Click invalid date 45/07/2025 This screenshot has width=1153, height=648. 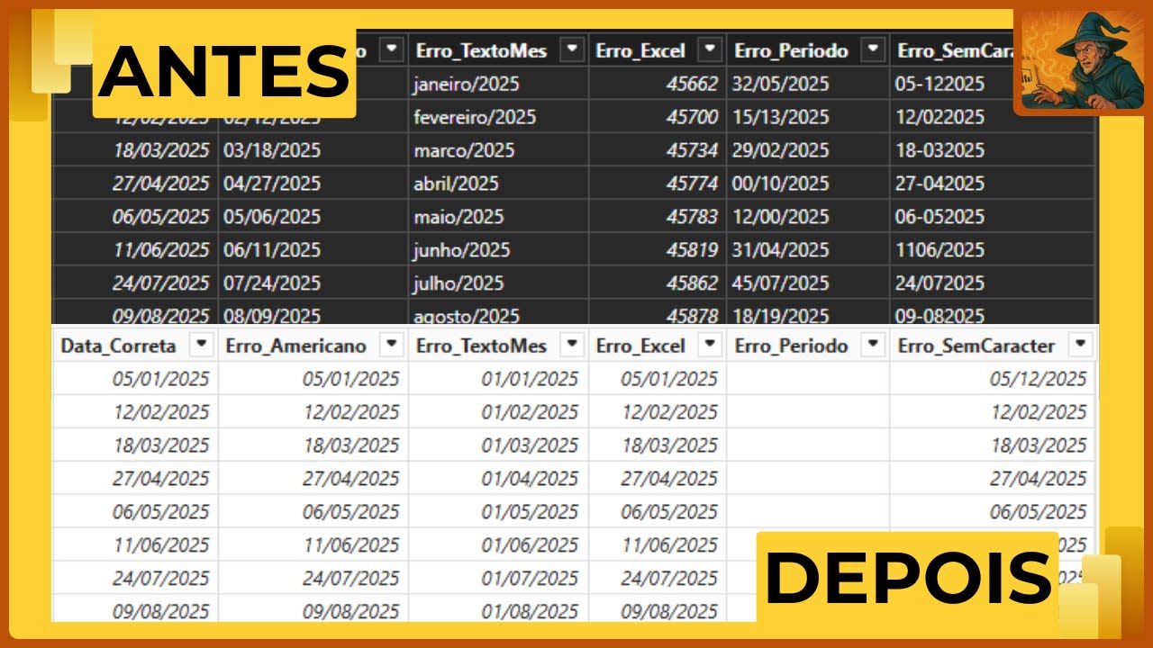(x=782, y=283)
